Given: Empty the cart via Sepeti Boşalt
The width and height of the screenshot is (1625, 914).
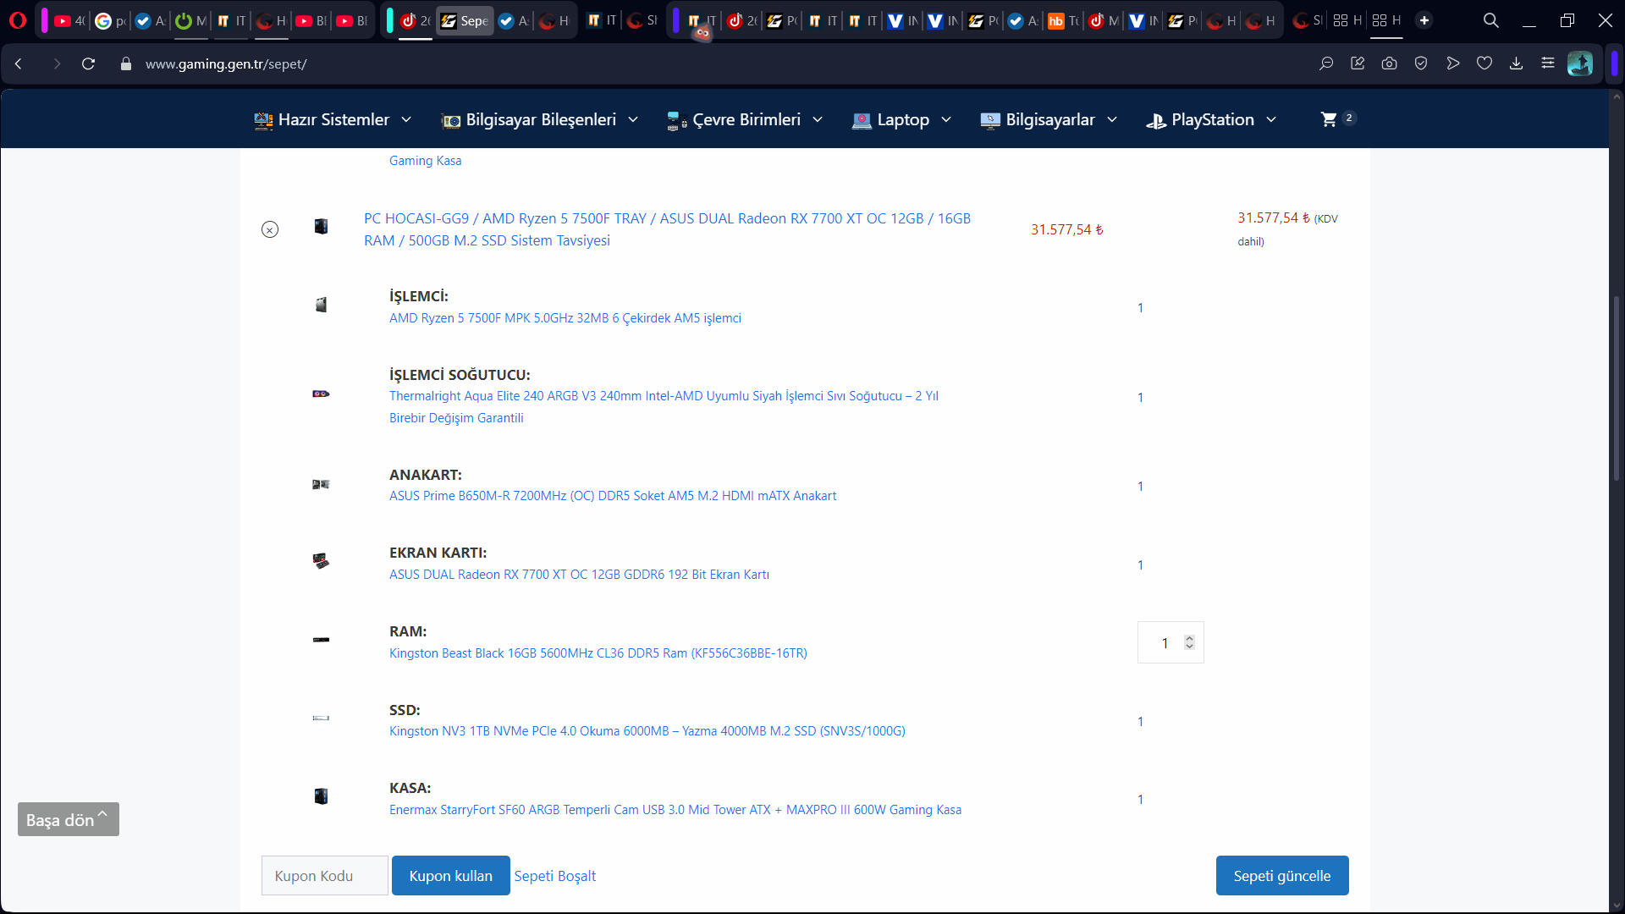Looking at the screenshot, I should [555, 876].
